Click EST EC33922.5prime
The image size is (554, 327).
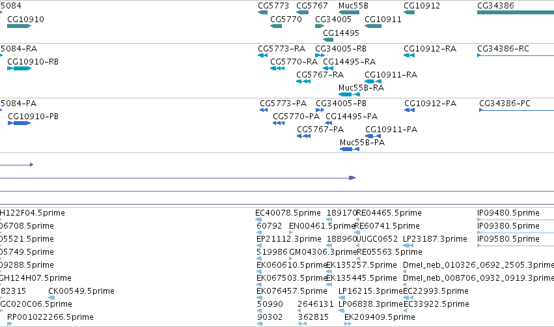[x=436, y=304]
